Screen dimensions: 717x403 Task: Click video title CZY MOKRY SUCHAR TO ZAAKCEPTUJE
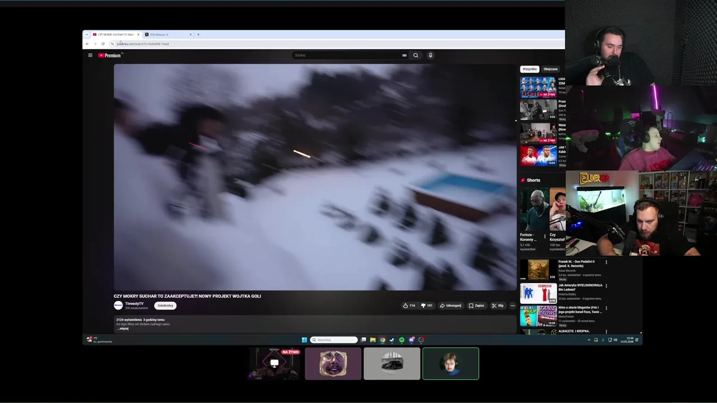188,296
